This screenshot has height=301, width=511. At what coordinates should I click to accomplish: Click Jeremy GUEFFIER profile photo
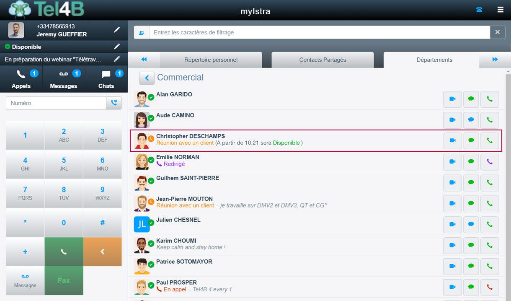coord(16,30)
